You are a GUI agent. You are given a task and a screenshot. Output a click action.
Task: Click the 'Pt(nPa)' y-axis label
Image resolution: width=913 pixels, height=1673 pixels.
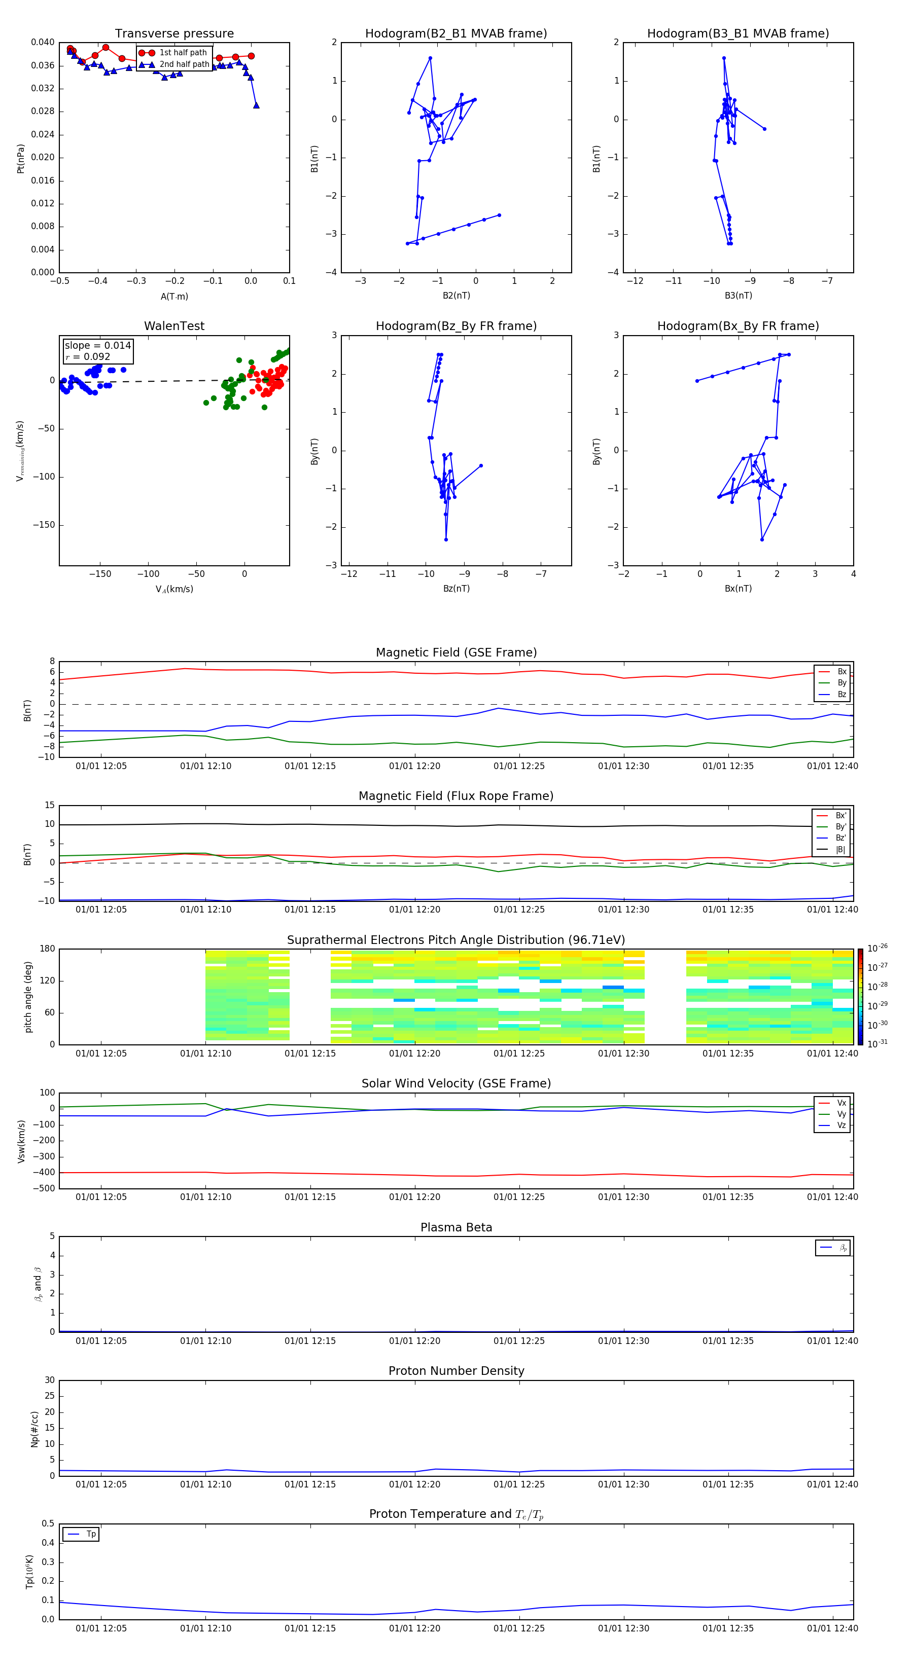coord(21,159)
